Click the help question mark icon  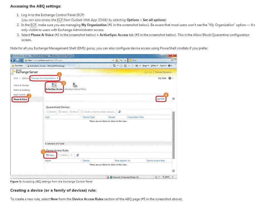[170, 78]
